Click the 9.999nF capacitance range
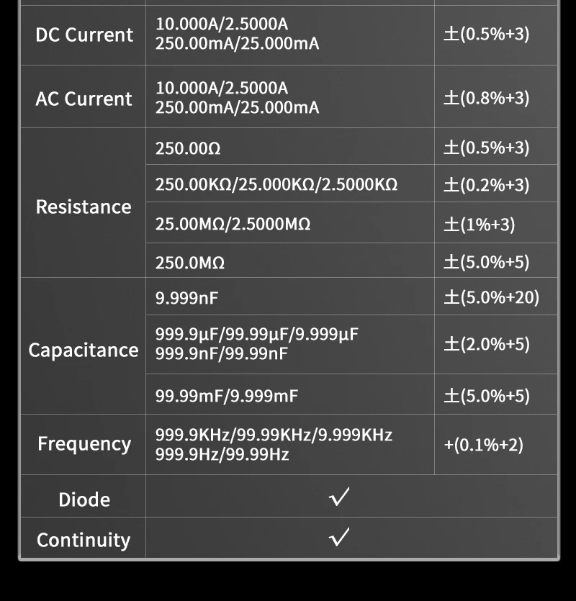 (186, 297)
